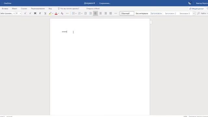Open the Рецензирование tab
Screen dimensions: 208x117
38,8
